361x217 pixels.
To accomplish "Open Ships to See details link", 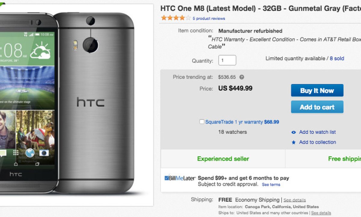I will (x=321, y=213).
